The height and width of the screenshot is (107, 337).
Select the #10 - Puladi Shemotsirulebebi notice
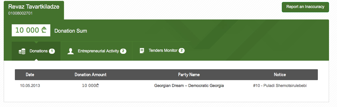[x=280, y=86]
